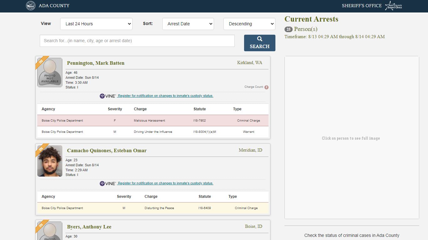Click Anthony Byers' placeholder photo thumbnail
Screen dimensions: 428x240
click(x=50, y=231)
